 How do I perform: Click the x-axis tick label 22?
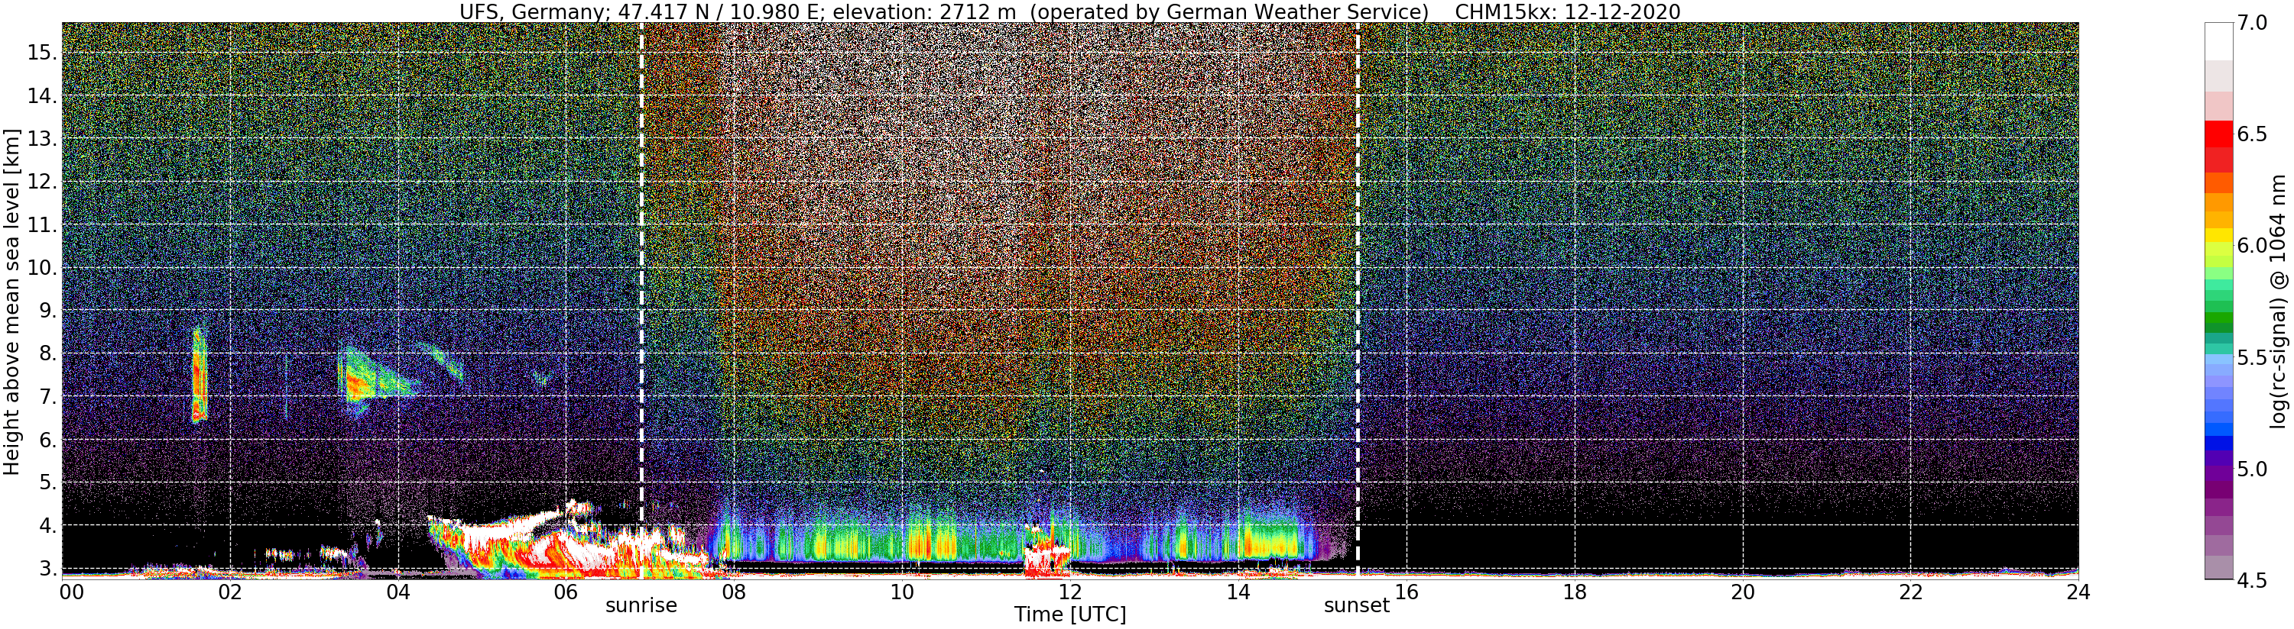[1911, 592]
